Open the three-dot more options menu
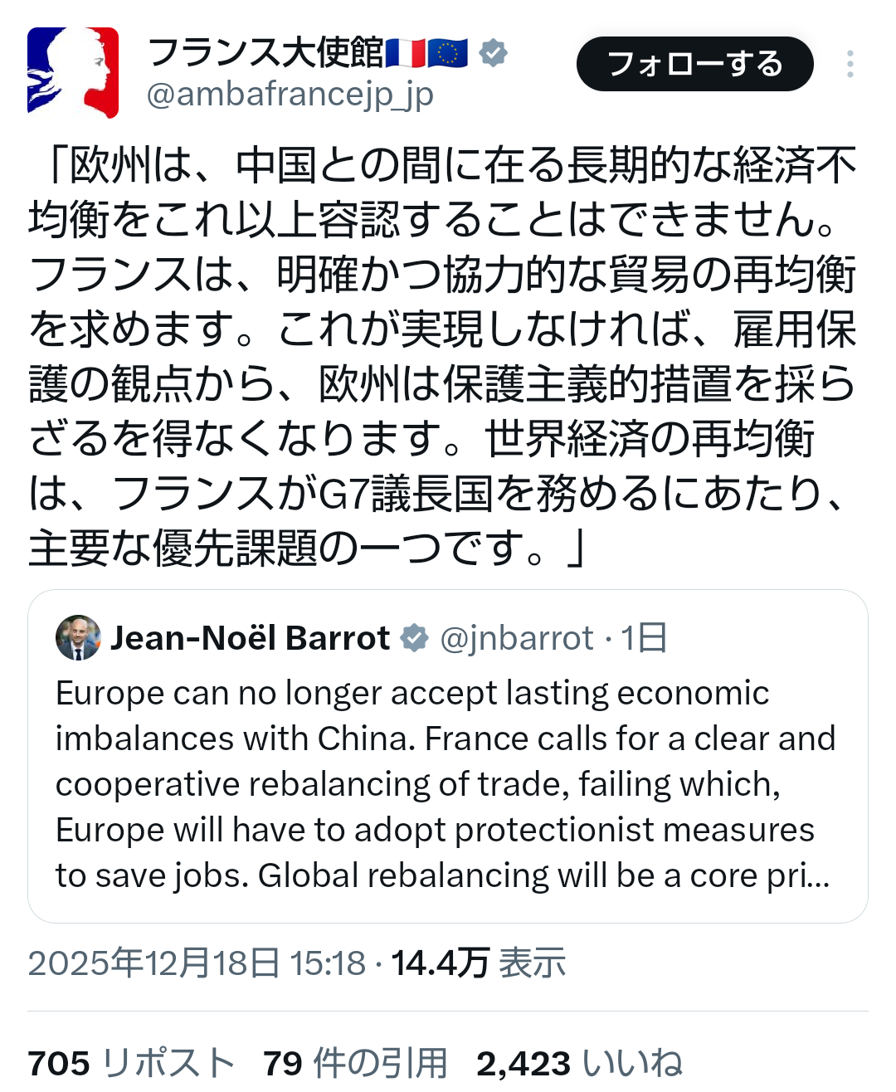This screenshot has height=1092, width=896. [850, 65]
